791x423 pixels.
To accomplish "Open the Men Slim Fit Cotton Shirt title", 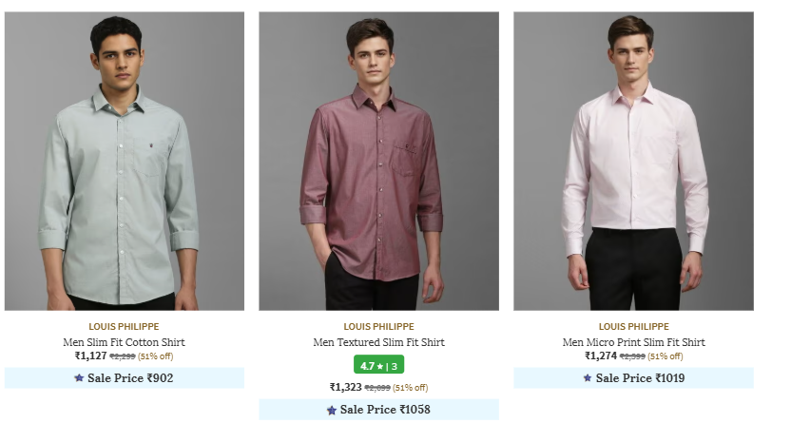I will tap(124, 342).
